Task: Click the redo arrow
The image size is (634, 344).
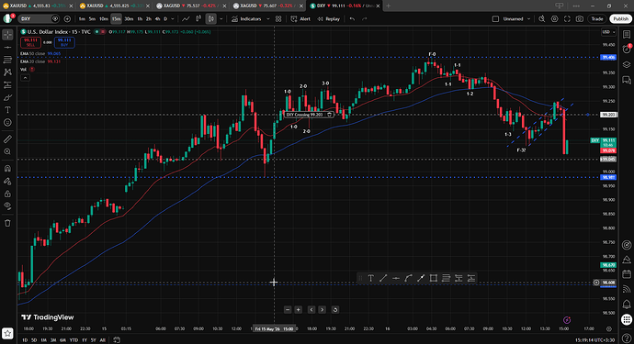Action: [364, 19]
